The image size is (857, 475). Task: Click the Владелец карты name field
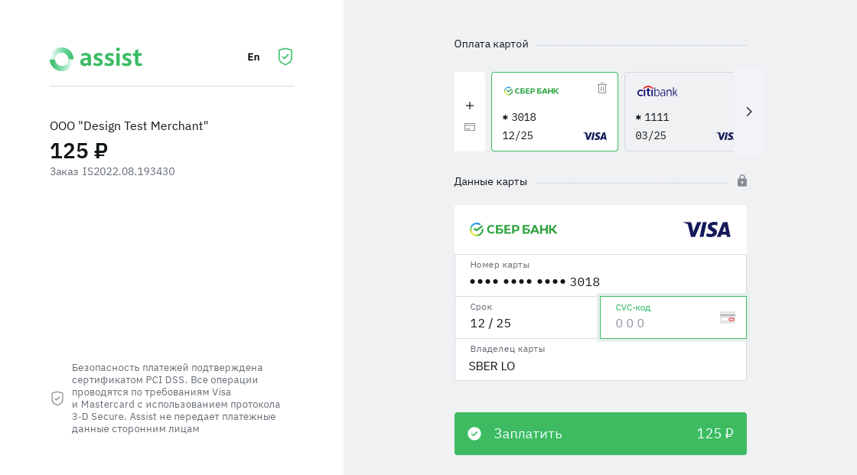(600, 366)
